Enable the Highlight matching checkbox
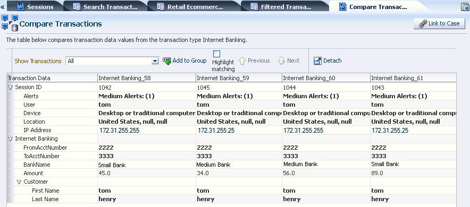 coord(216,54)
